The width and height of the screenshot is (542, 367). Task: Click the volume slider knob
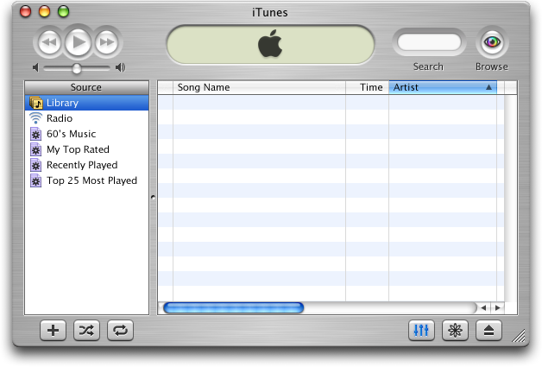pyautogui.click(x=77, y=68)
